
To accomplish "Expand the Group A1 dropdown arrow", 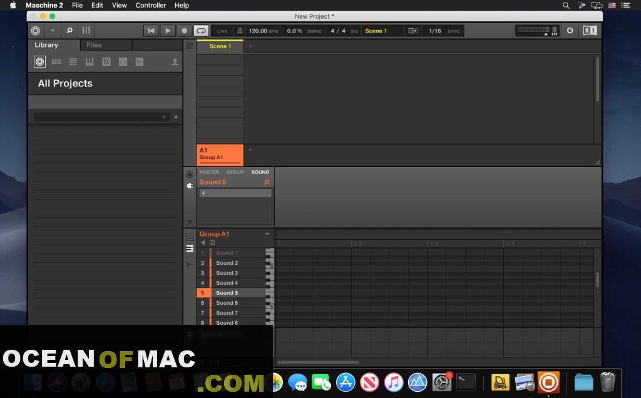I will (267, 234).
